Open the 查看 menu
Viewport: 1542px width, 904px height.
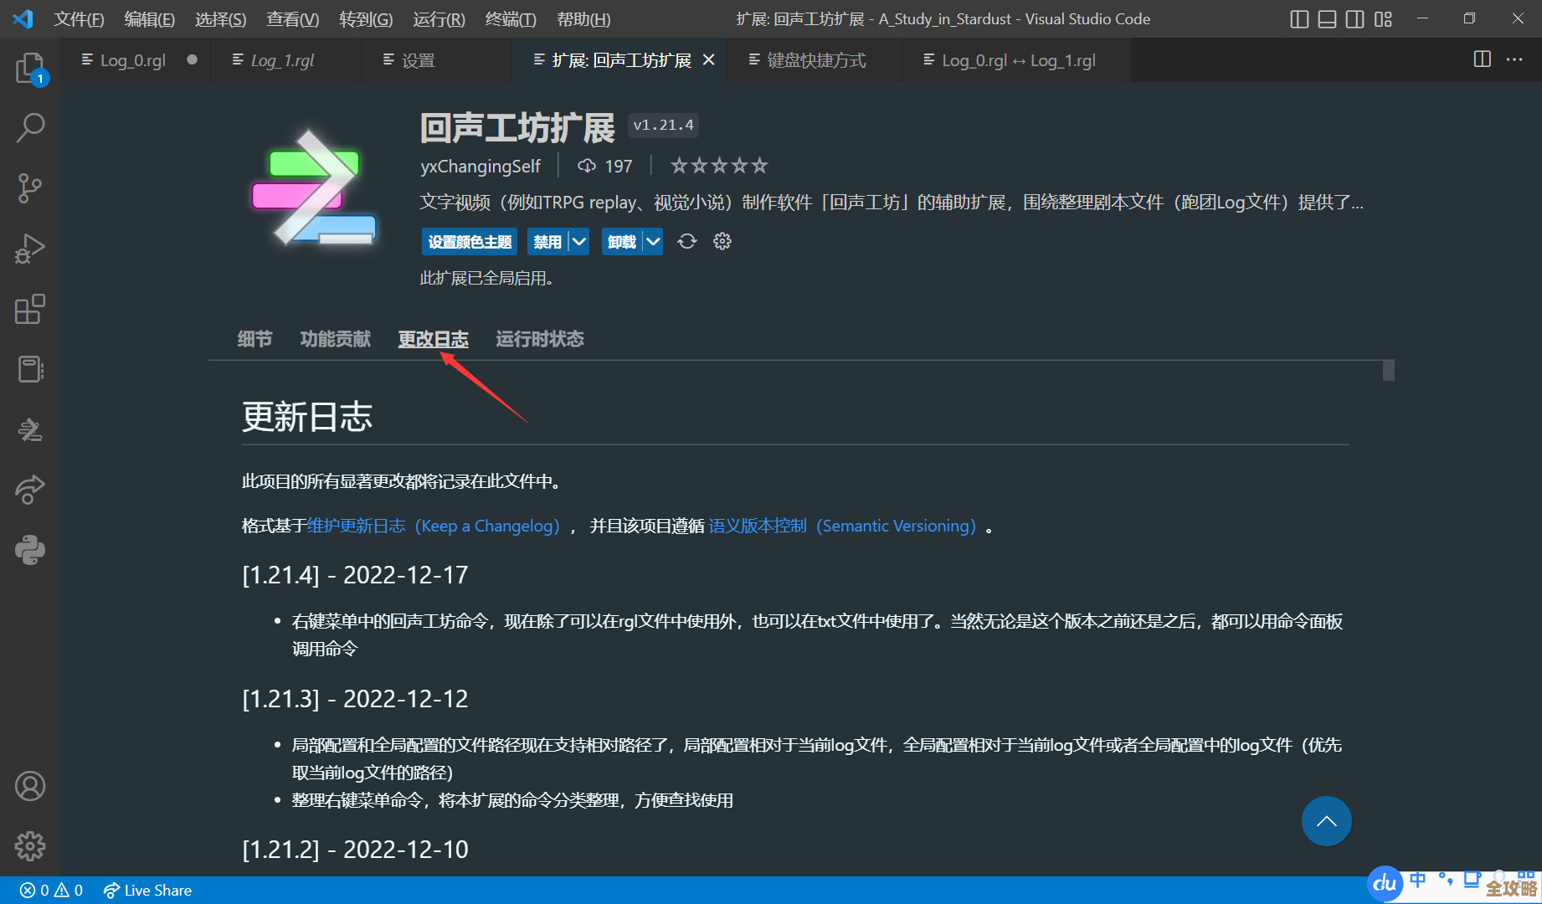click(291, 18)
